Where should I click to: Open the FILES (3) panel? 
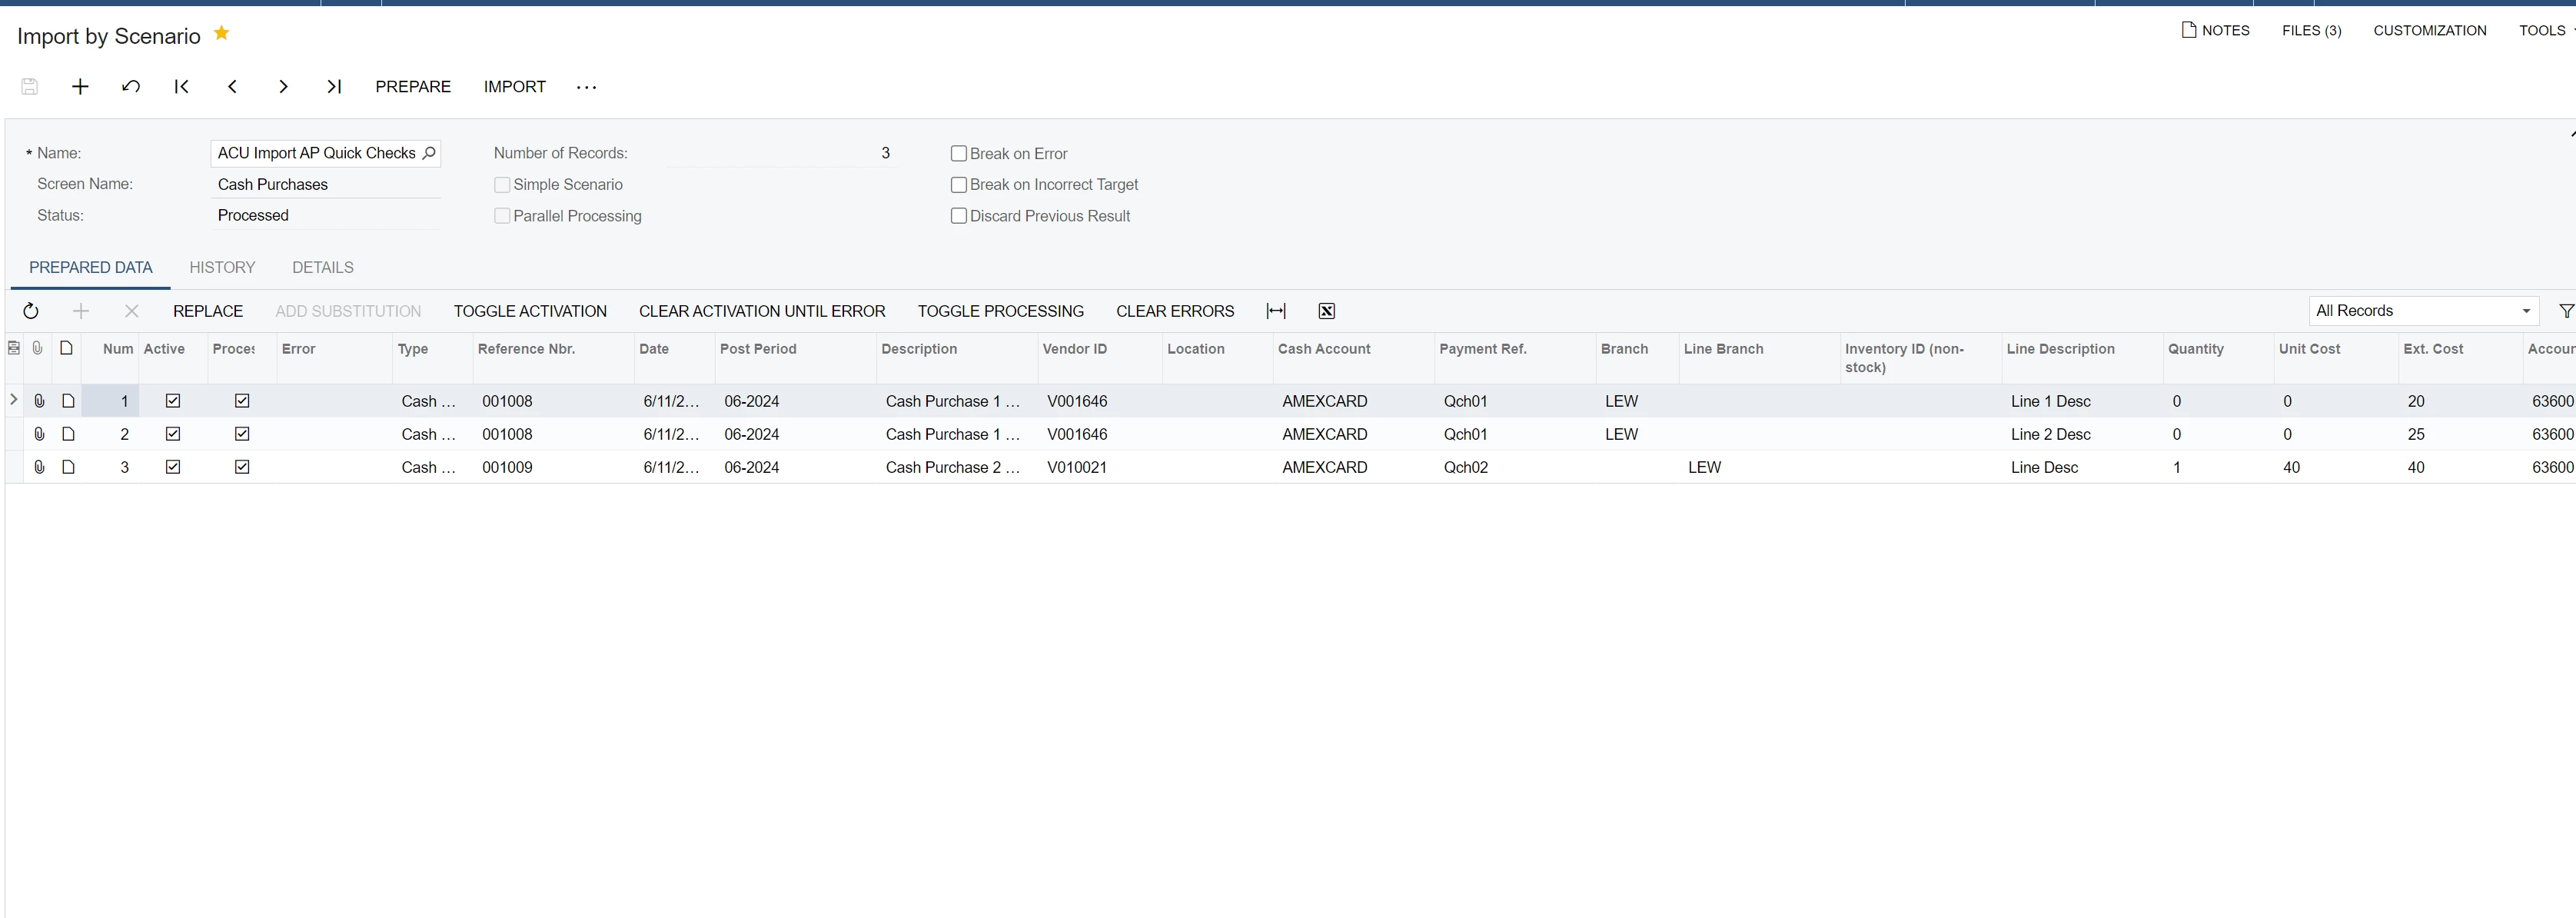2311,31
